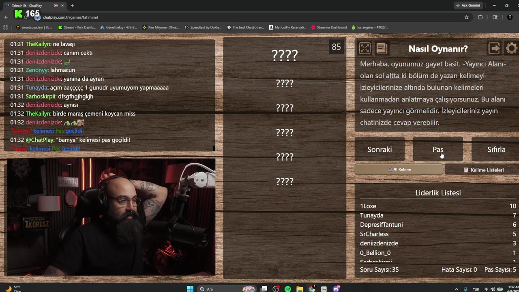Screen dimensions: 519x292
Task: Select deniizdenizde row in the leaderboard
Action: (438, 243)
